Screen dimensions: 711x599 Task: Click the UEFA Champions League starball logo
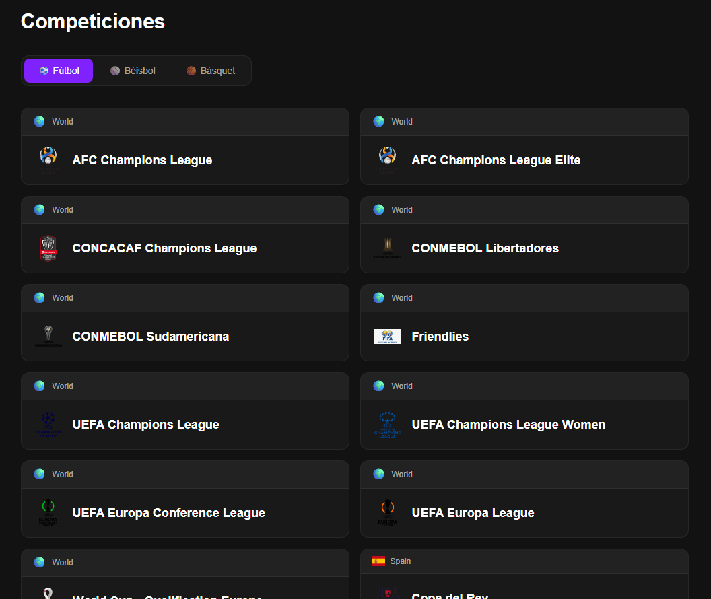48,425
